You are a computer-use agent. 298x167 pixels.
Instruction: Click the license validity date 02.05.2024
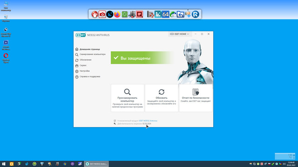(147, 124)
